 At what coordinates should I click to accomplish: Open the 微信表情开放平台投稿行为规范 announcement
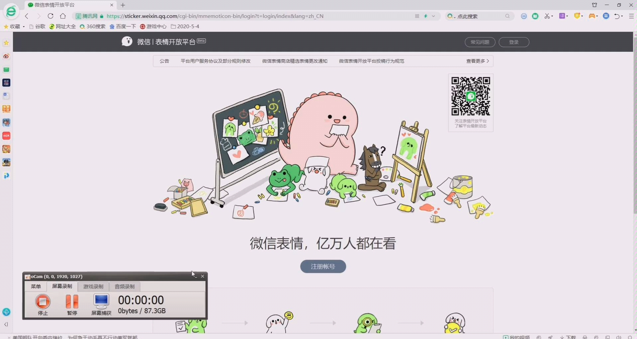point(371,61)
